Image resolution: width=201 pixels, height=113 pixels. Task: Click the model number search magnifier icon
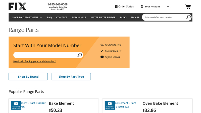pyautogui.click(x=80, y=55)
